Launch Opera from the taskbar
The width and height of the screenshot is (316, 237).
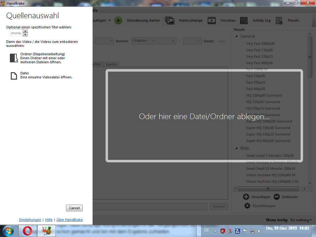pyautogui.click(x=27, y=231)
